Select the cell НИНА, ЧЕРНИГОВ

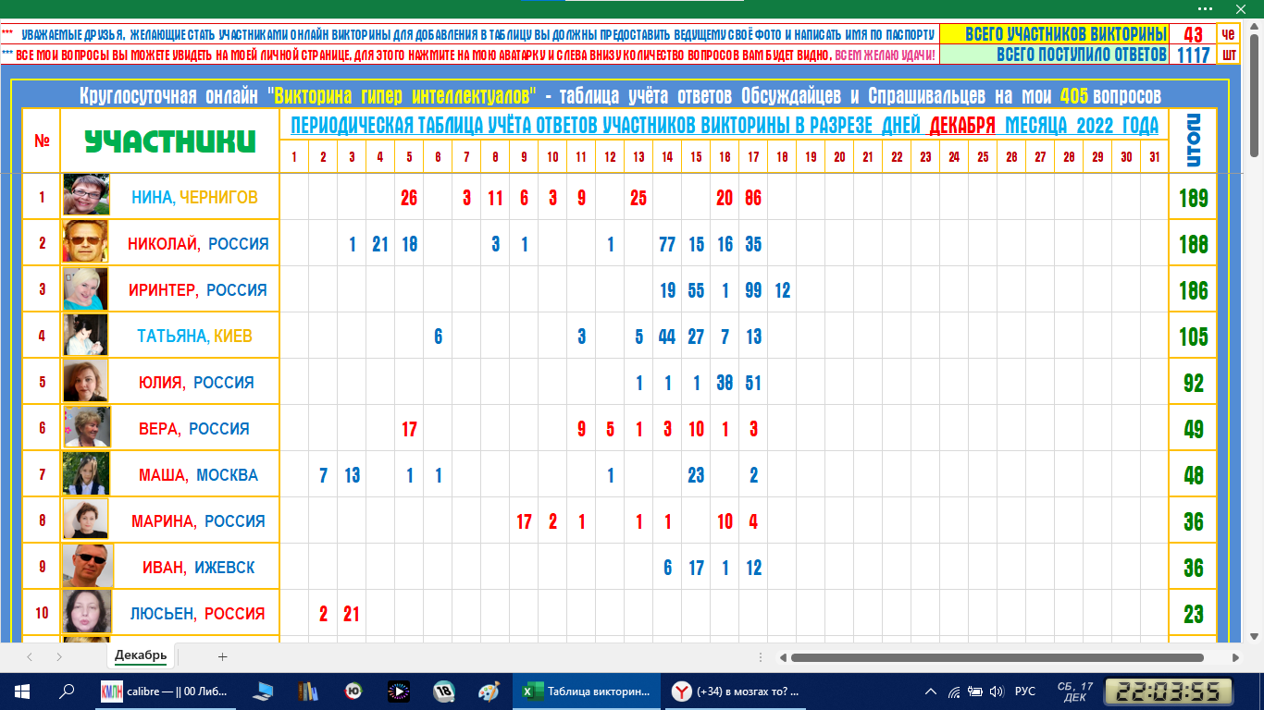(x=170, y=197)
